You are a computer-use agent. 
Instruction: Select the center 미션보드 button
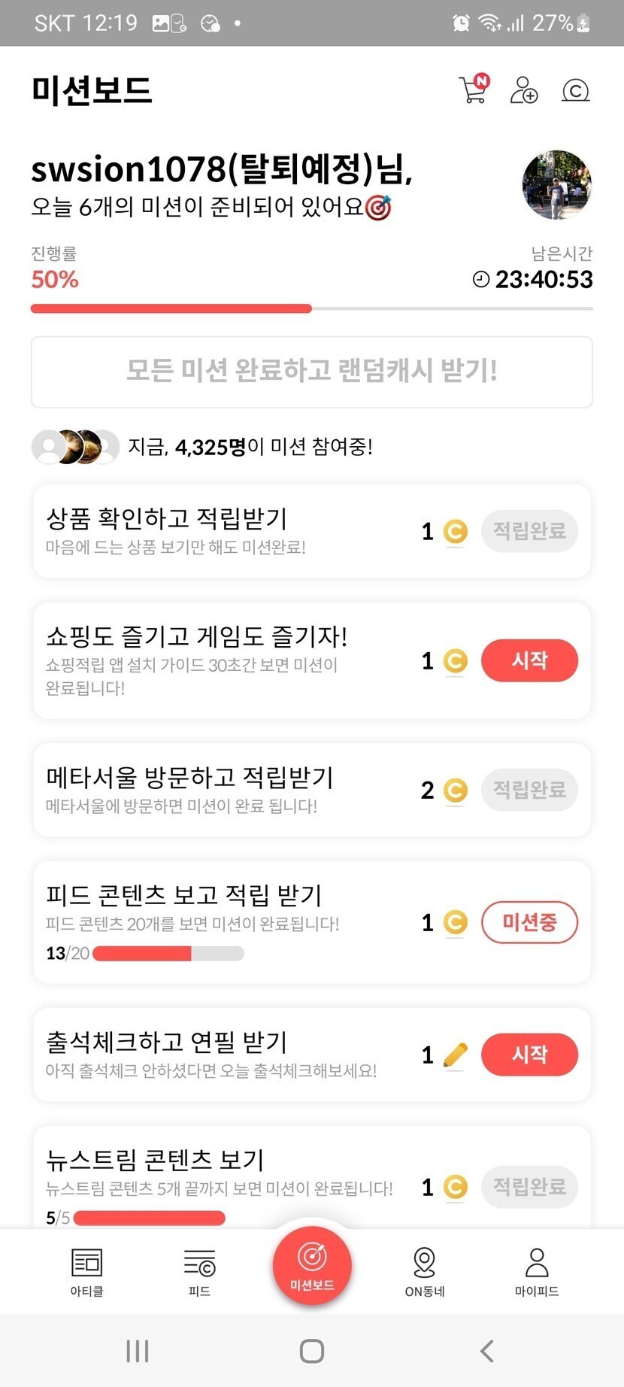312,1264
